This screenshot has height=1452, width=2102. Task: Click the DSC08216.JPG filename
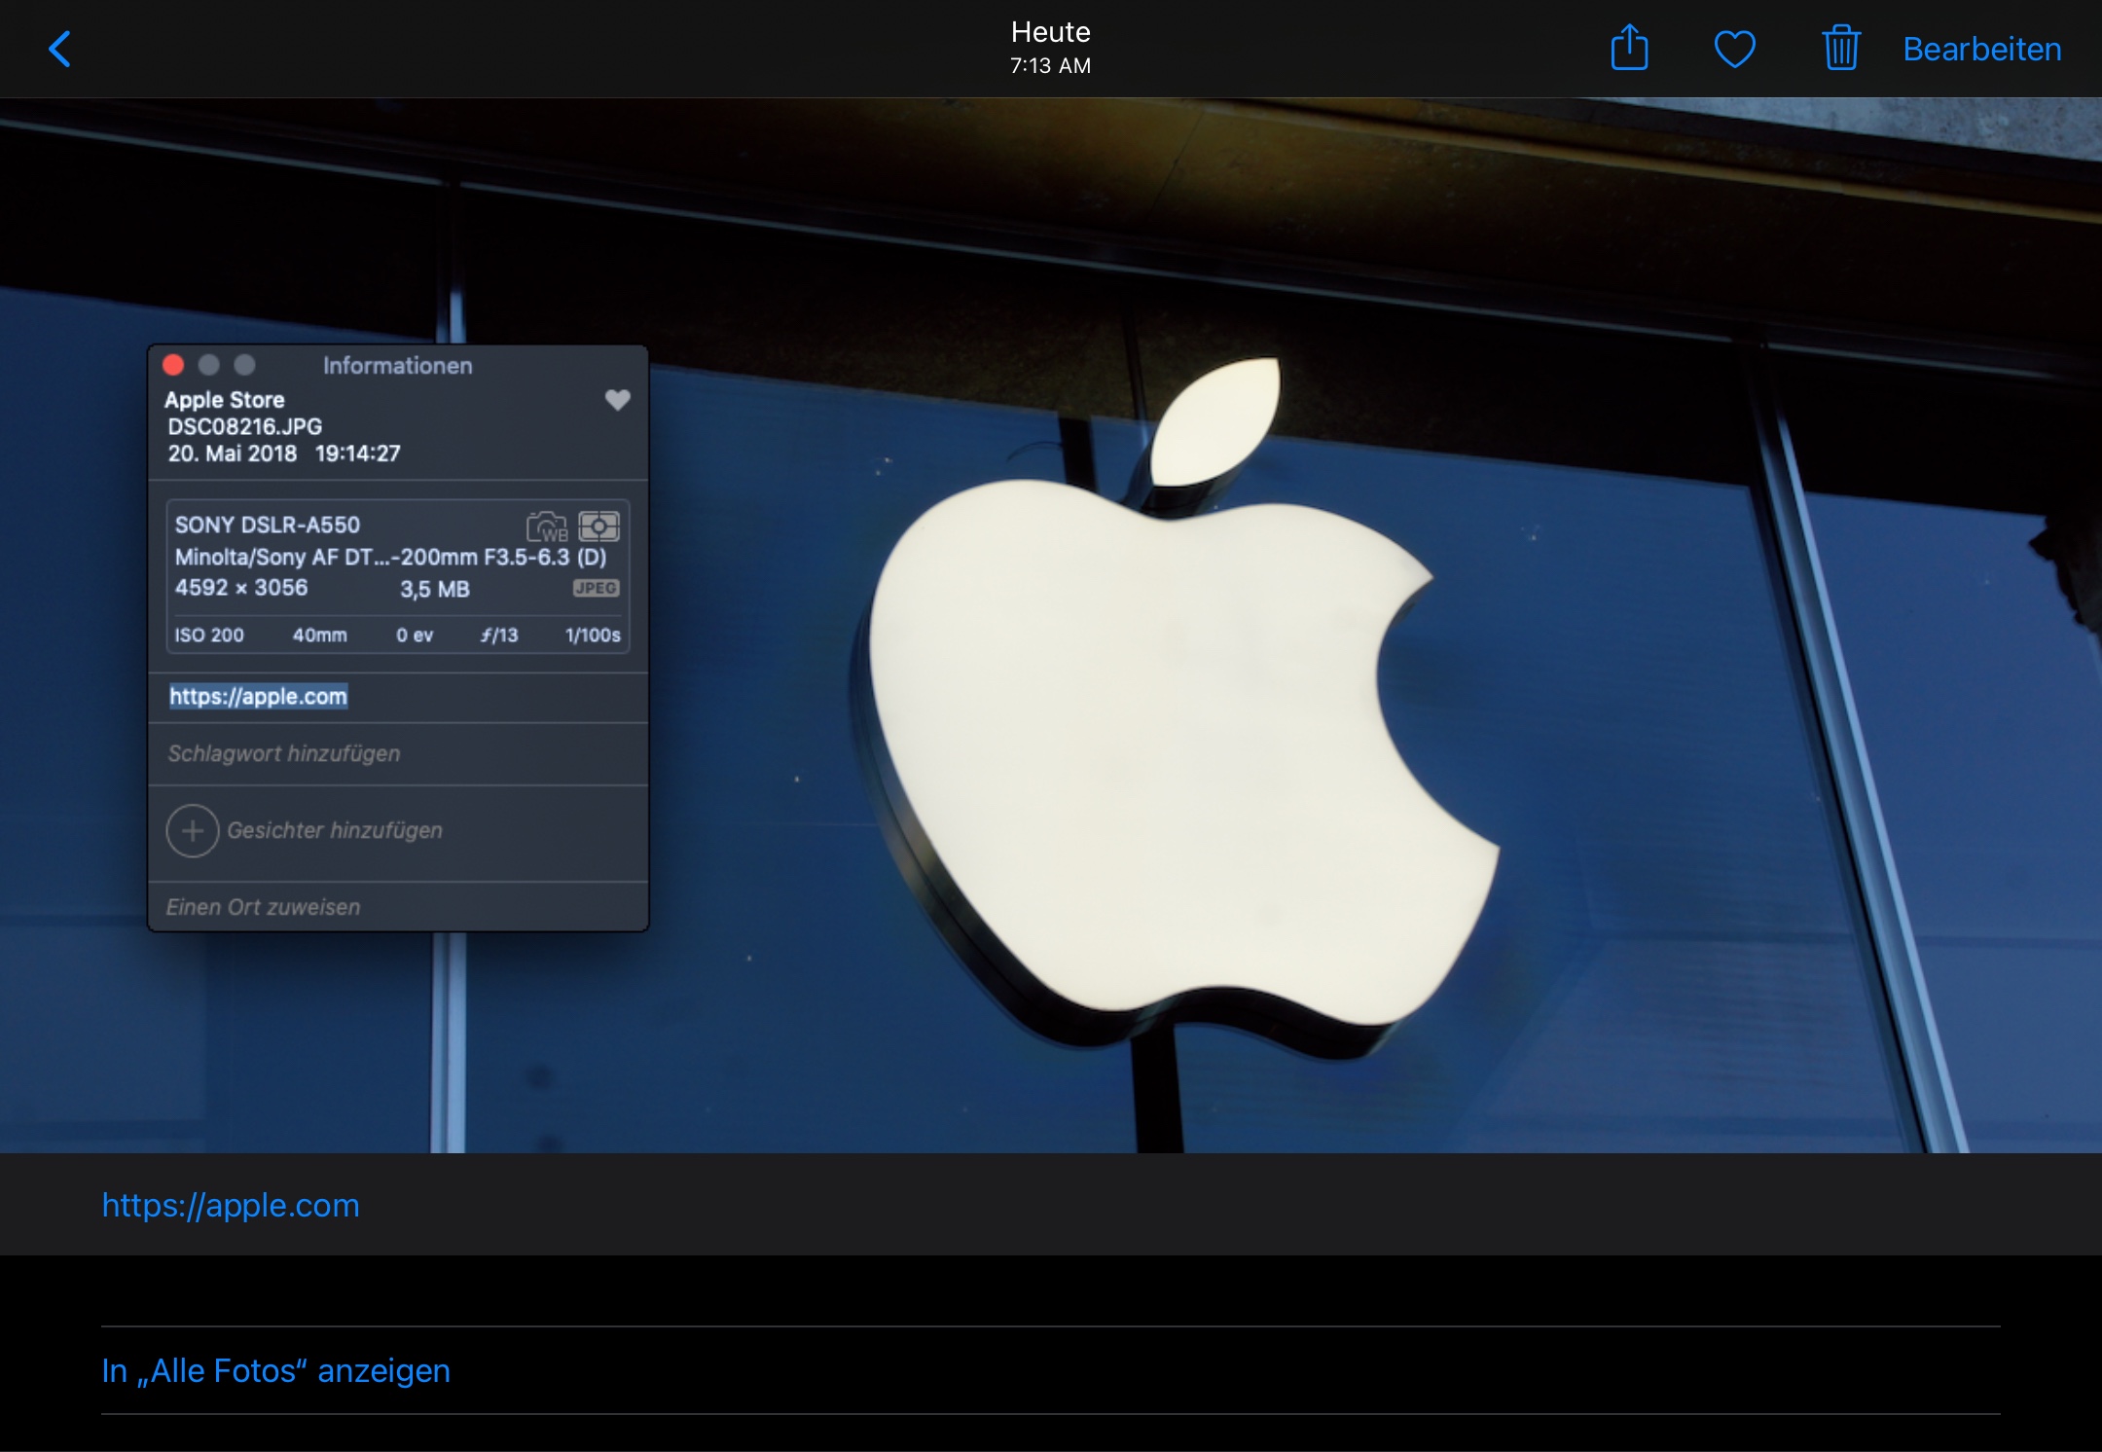coord(244,426)
